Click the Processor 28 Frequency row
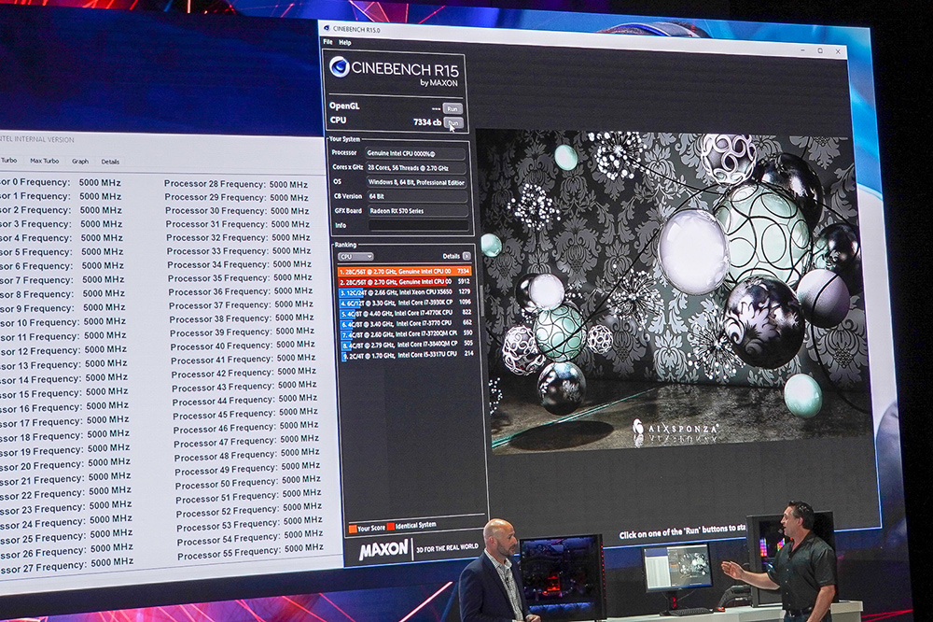The height and width of the screenshot is (622, 933). pyautogui.click(x=236, y=184)
